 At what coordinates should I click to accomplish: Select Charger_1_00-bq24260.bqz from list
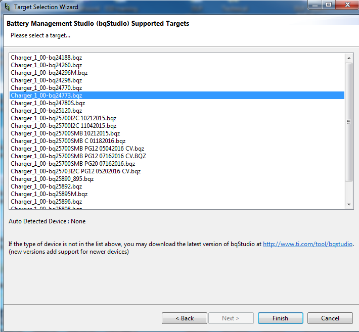click(46, 65)
